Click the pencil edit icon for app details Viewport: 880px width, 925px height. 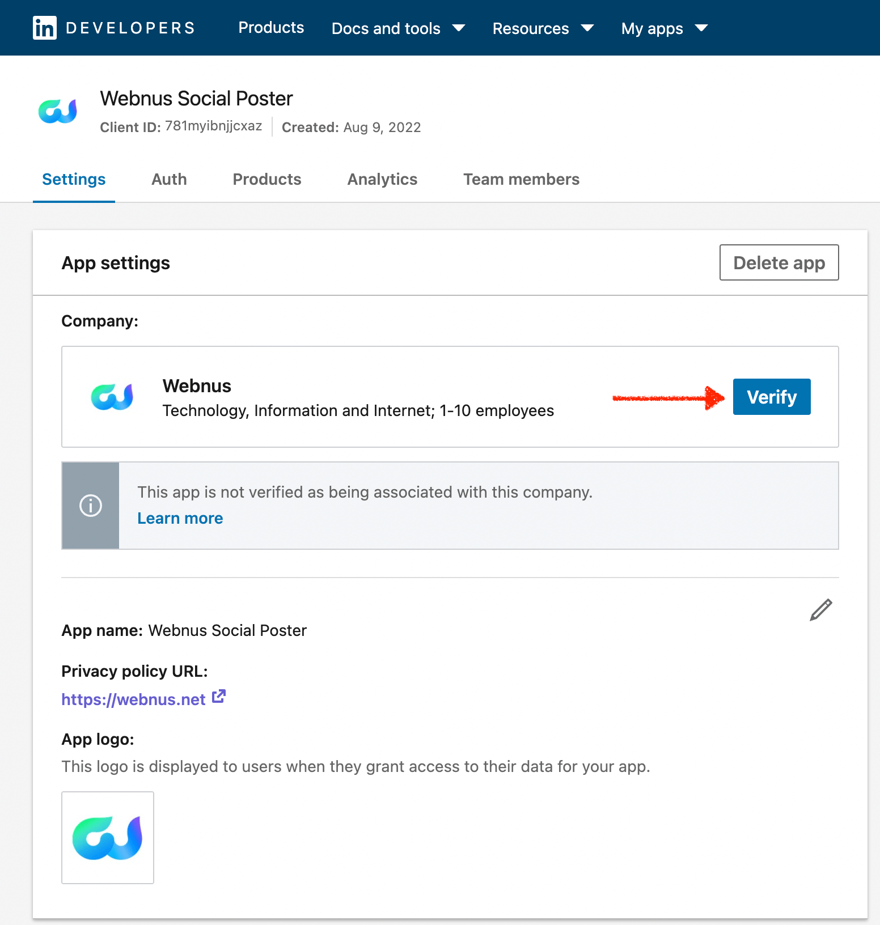click(x=820, y=610)
